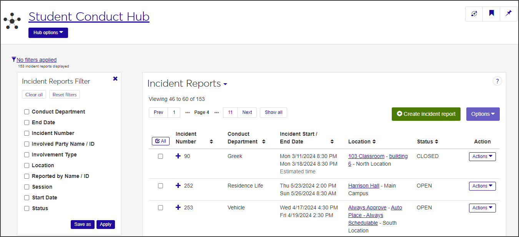Click the pin icon in header

coord(509,14)
